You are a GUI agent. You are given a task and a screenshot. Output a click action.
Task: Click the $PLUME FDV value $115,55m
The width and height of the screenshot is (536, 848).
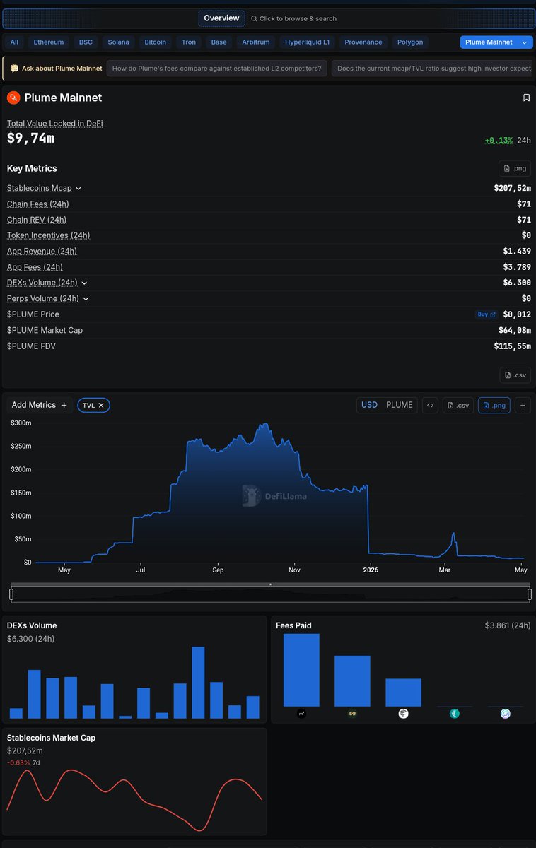(513, 346)
